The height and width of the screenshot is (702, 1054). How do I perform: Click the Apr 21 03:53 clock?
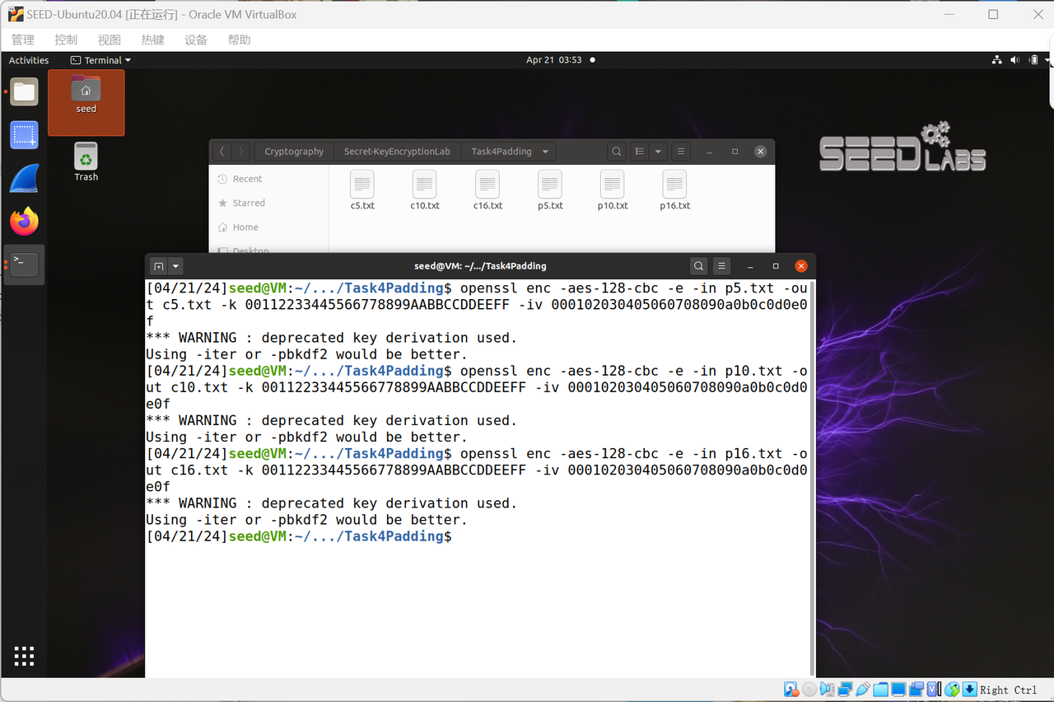click(554, 60)
